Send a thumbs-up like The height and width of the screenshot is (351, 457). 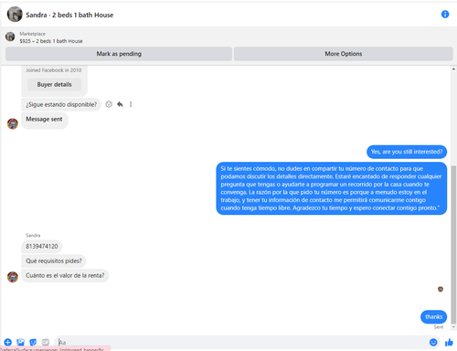(449, 342)
